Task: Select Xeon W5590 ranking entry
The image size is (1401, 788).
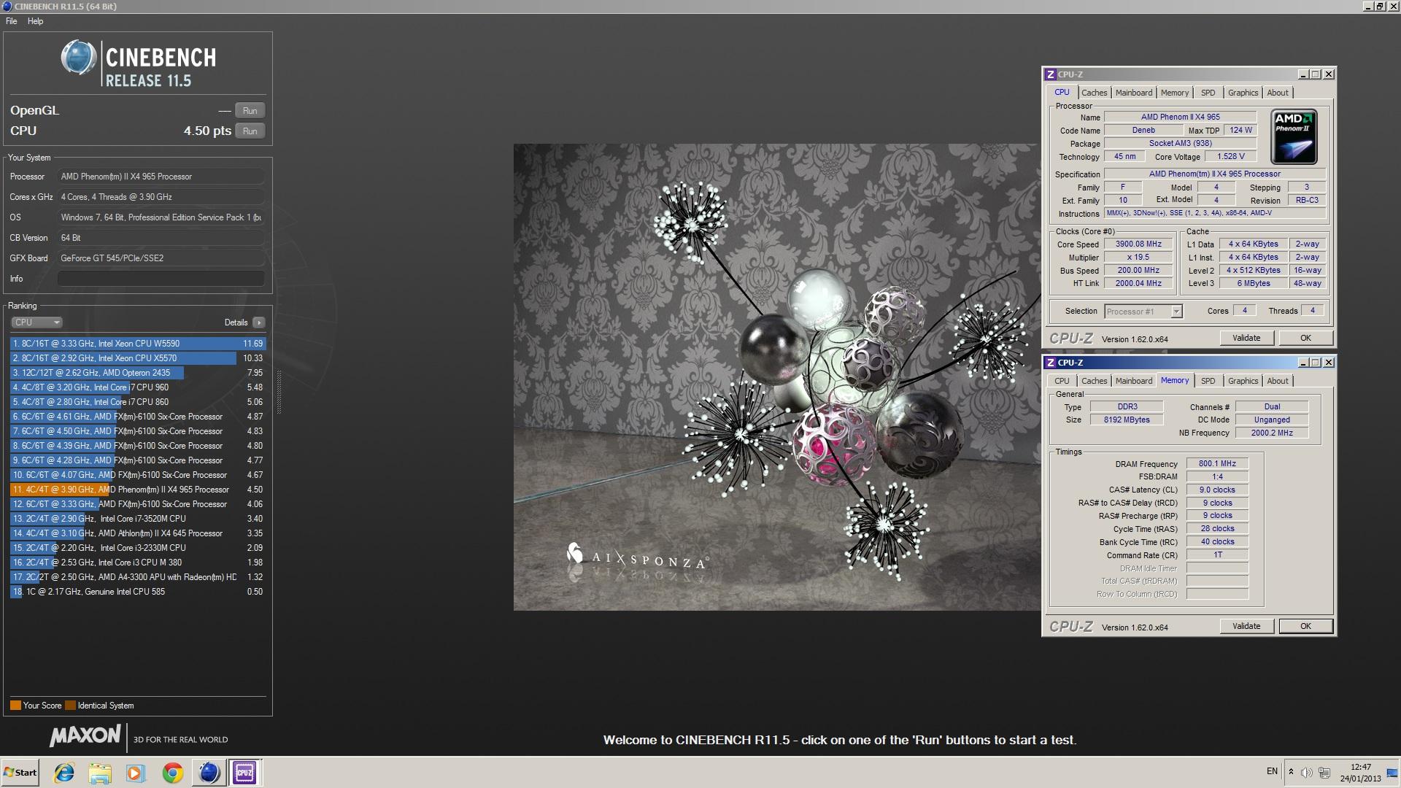Action: (138, 344)
